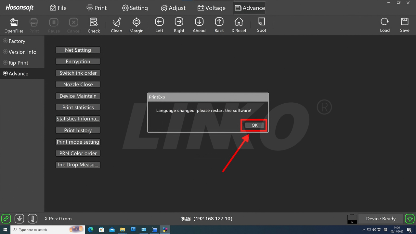Click the Nozzle Close button

coord(78,84)
